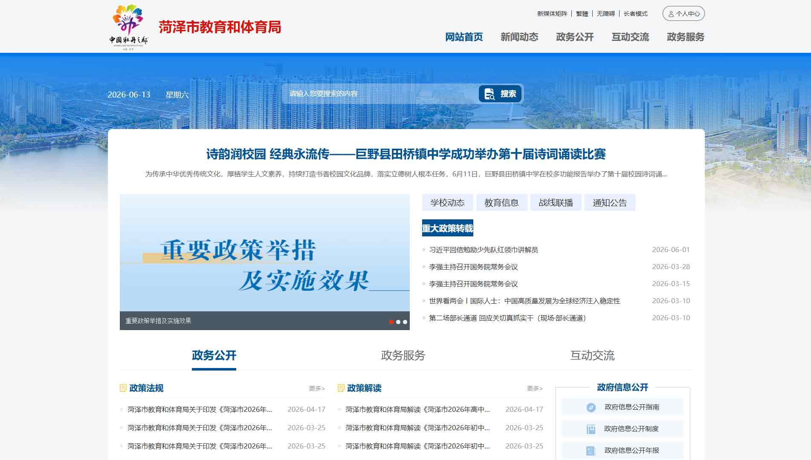Open the 互动交流 top navigation item
The width and height of the screenshot is (811, 460).
pos(630,37)
